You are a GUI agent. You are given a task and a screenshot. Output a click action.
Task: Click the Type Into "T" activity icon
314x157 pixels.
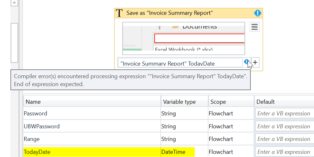[119, 13]
